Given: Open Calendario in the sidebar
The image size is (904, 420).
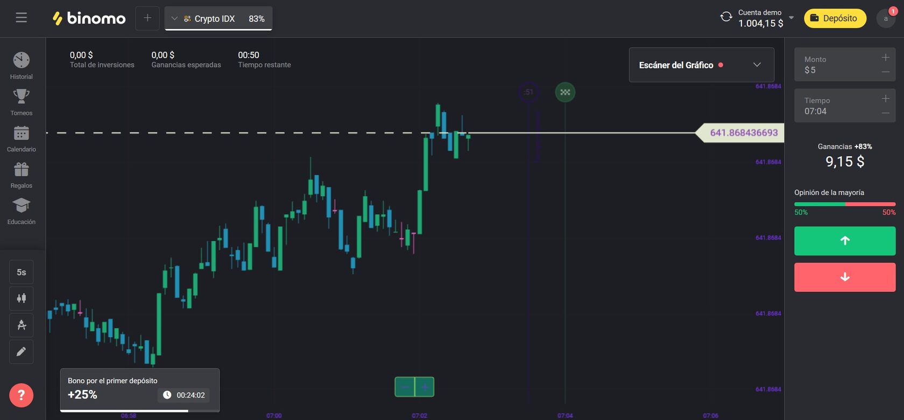Looking at the screenshot, I should (22, 139).
